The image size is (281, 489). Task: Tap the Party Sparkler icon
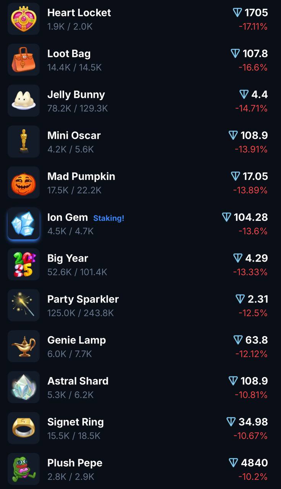(24, 305)
